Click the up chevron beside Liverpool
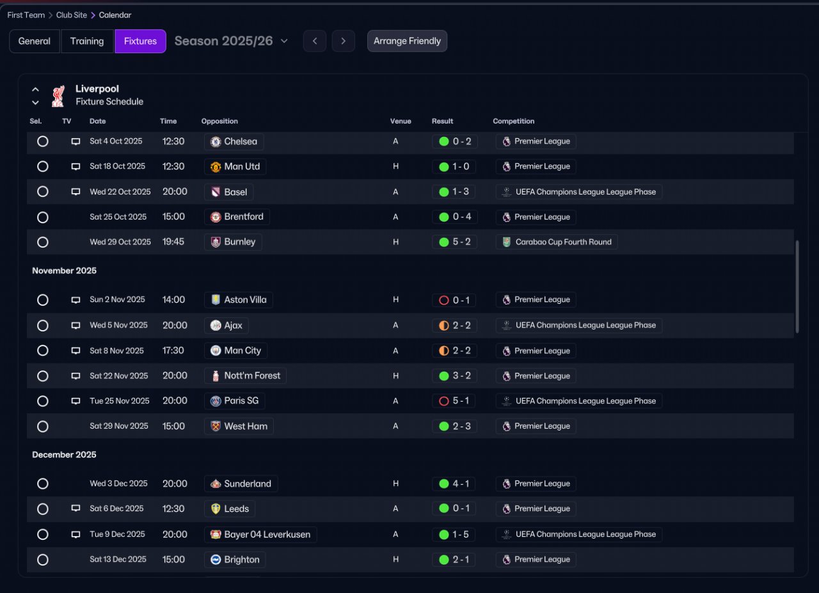 click(x=35, y=90)
